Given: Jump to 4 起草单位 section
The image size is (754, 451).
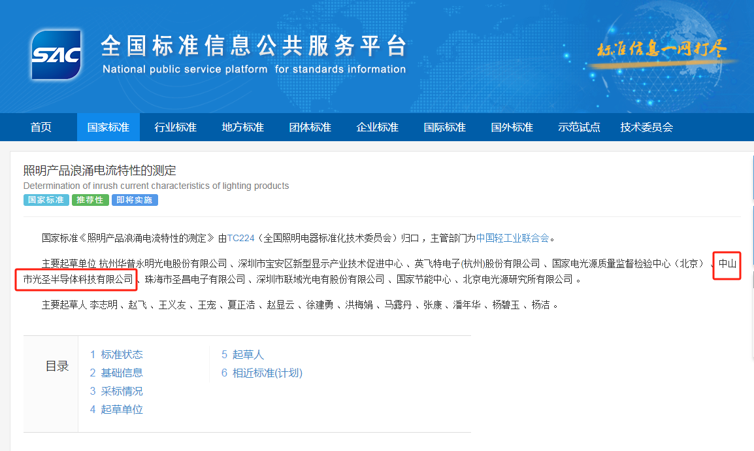Looking at the screenshot, I should (x=116, y=410).
